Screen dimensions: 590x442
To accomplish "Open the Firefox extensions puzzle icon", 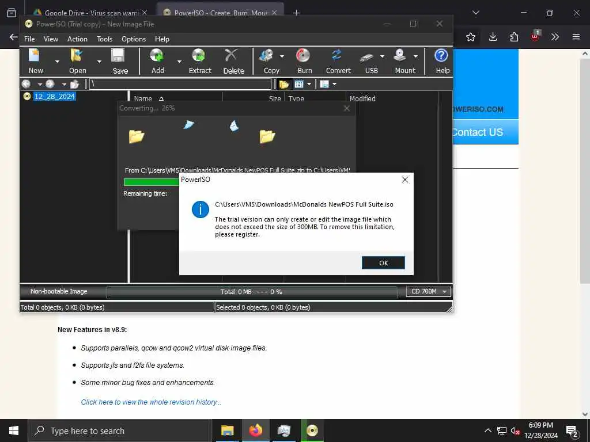I will coord(514,37).
